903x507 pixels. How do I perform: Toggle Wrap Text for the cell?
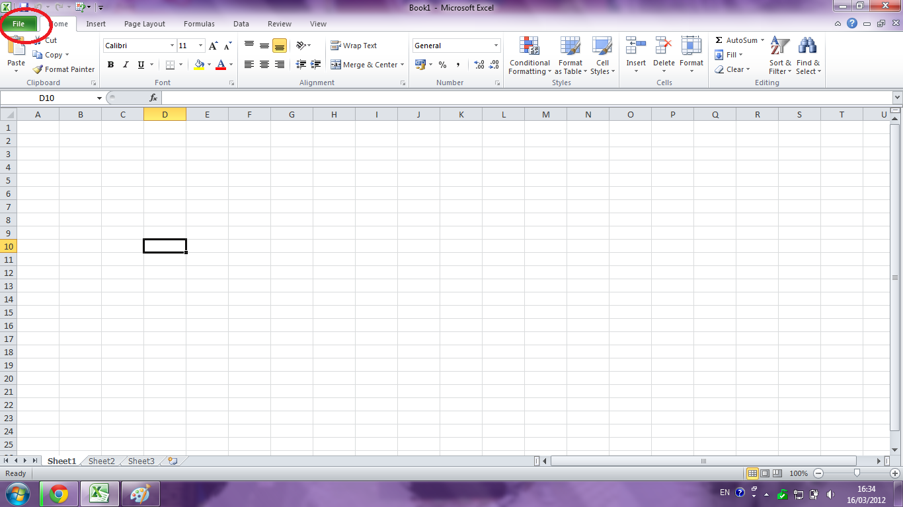coord(354,46)
